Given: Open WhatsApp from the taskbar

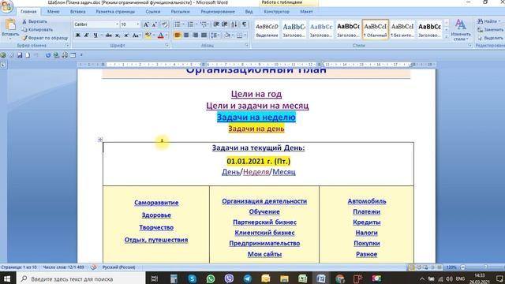Looking at the screenshot, I should 211,278.
